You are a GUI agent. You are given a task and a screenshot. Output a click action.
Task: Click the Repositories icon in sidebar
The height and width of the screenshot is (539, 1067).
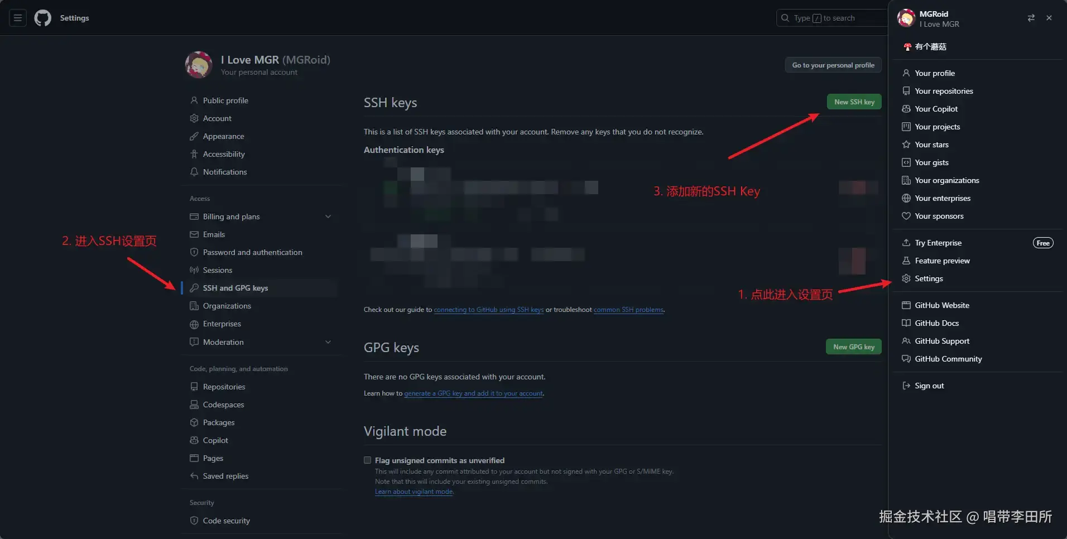[x=194, y=387]
